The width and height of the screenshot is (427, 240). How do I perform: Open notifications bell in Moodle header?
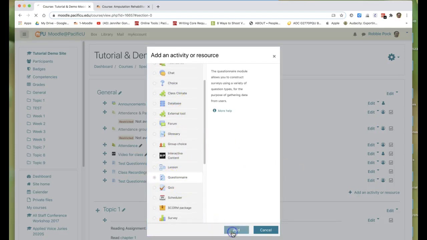coord(355,34)
